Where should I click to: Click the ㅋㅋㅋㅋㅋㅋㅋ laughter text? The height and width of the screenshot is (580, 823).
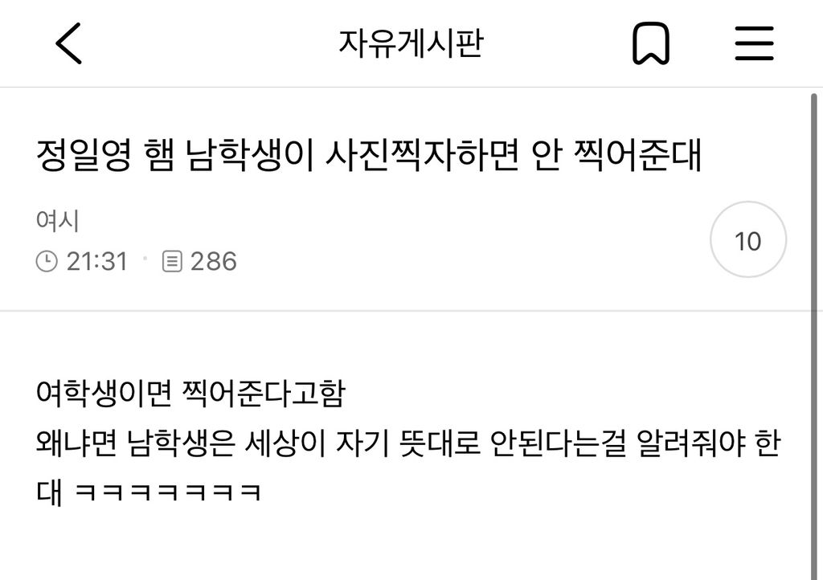pyautogui.click(x=168, y=492)
